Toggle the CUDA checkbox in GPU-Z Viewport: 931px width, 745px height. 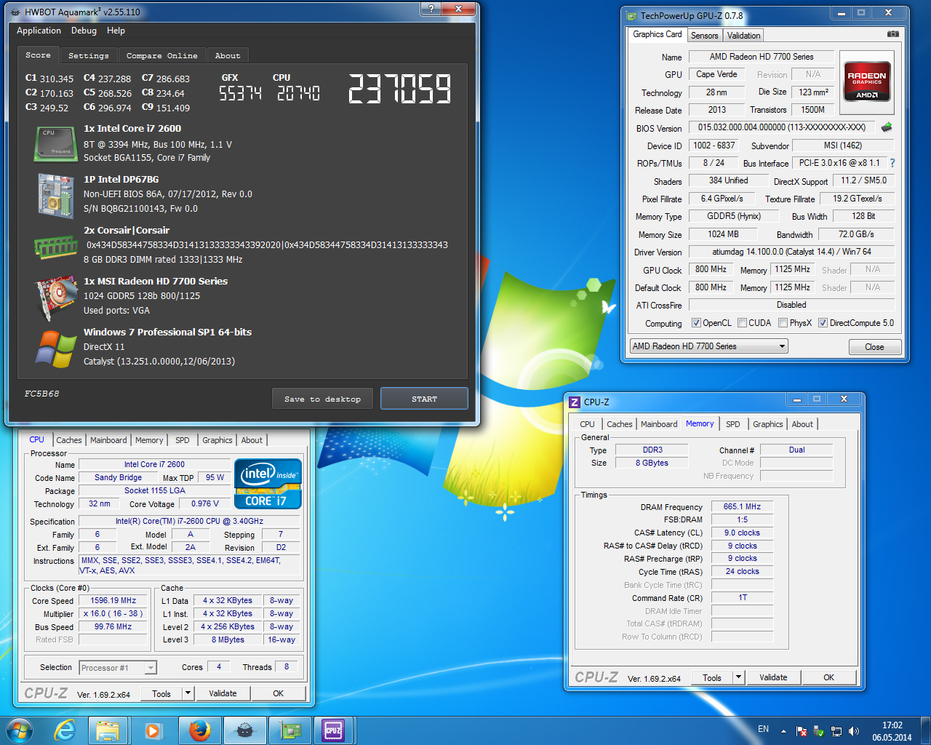click(742, 323)
